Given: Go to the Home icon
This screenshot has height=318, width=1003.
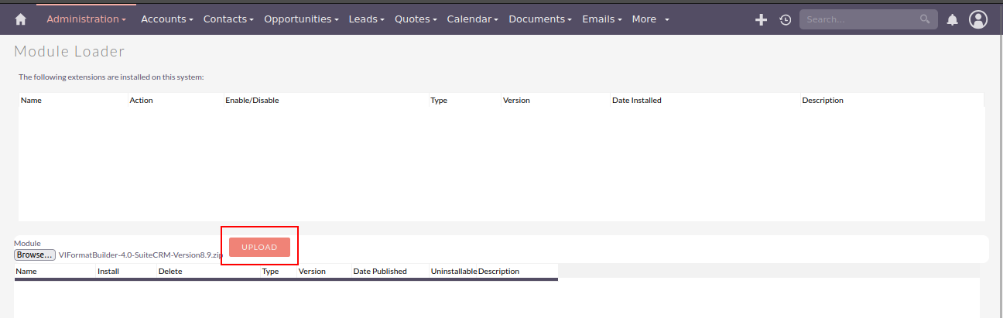Looking at the screenshot, I should click(21, 19).
